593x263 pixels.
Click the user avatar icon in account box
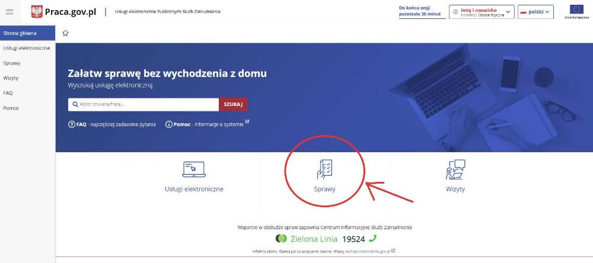[x=455, y=12]
